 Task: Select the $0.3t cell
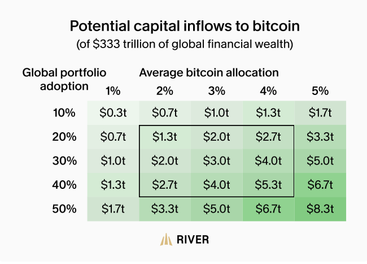(x=113, y=112)
